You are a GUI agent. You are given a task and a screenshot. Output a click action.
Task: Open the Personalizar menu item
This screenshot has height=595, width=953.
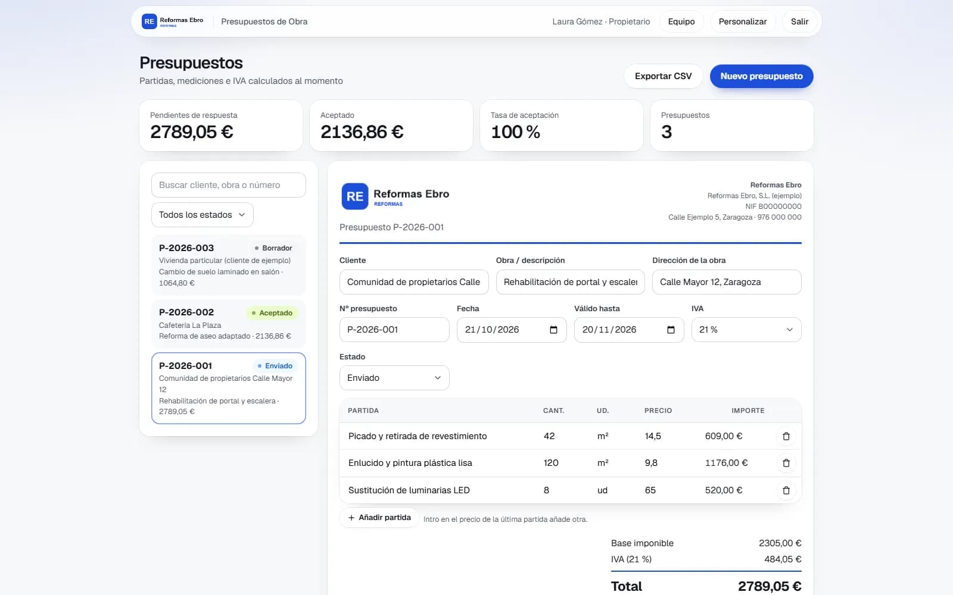click(x=742, y=21)
